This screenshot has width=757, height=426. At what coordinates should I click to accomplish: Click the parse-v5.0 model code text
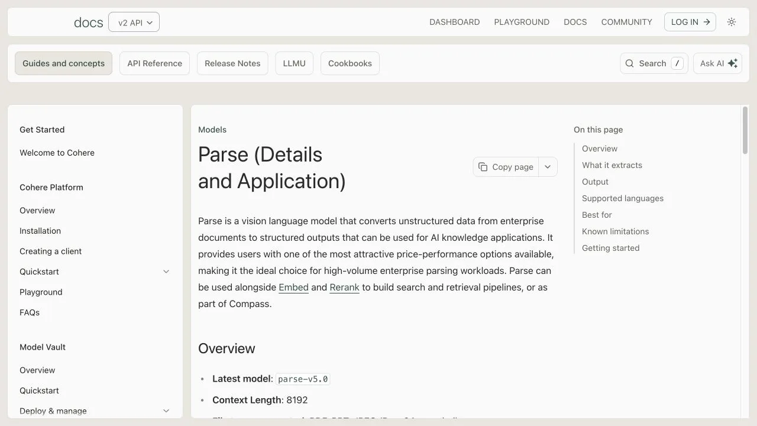point(303,379)
